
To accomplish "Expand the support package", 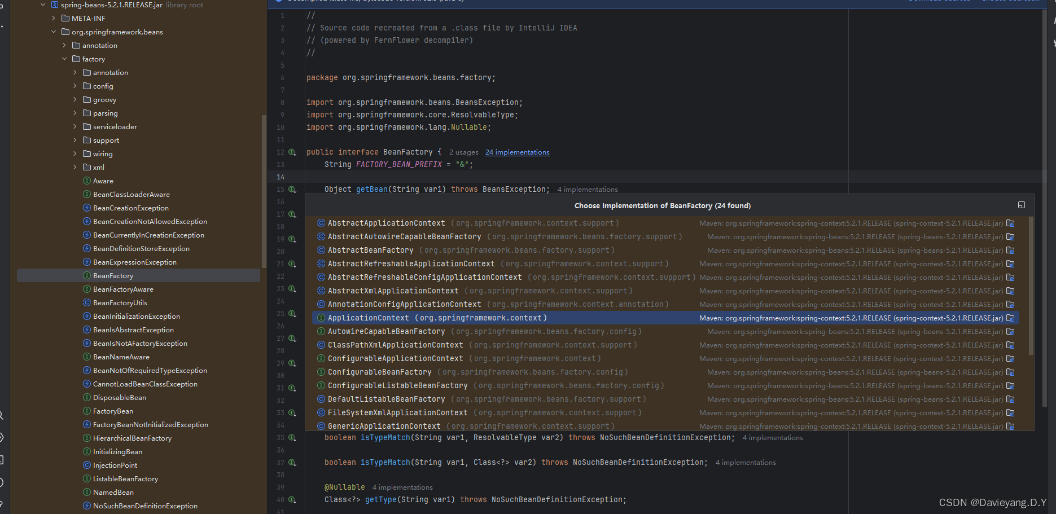I will coord(75,140).
